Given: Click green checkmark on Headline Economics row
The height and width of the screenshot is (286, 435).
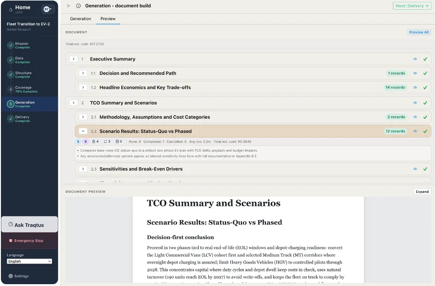Looking at the screenshot, I should point(425,87).
